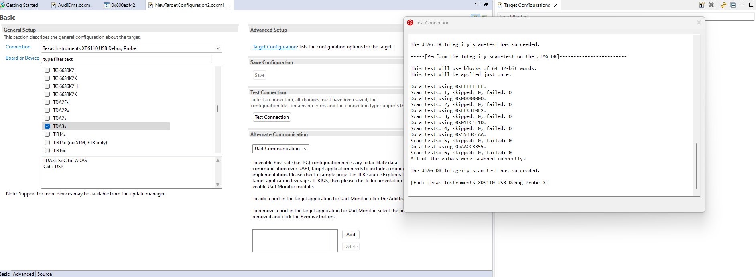Click the Delete X icon in Target Configurations toolbar

[x=711, y=5]
